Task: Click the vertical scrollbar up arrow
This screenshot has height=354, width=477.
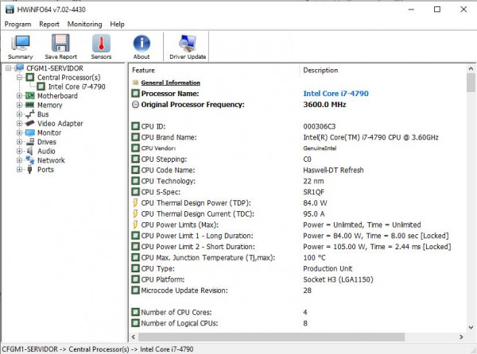Action: point(471,68)
